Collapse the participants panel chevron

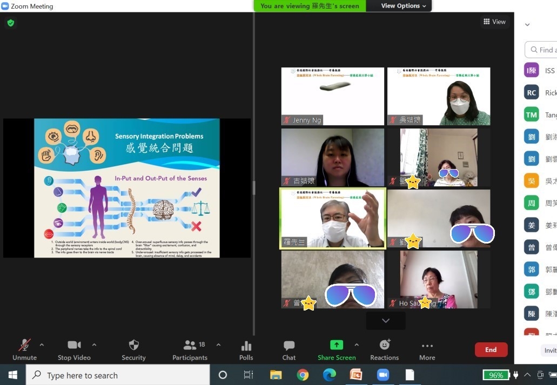pos(527,24)
